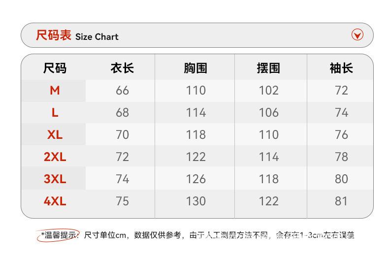Viewport: 389px width, 259px height.
Task: Select the 胸围 column header
Action: pyautogui.click(x=195, y=68)
